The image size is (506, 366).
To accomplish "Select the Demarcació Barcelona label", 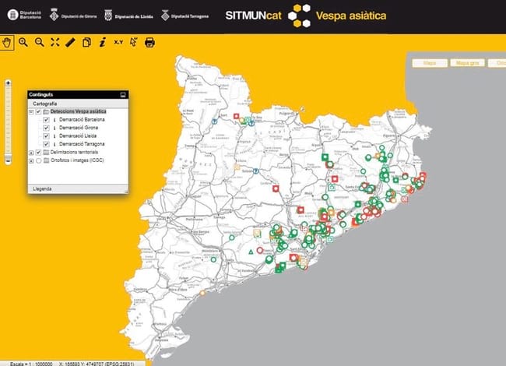I will point(82,120).
